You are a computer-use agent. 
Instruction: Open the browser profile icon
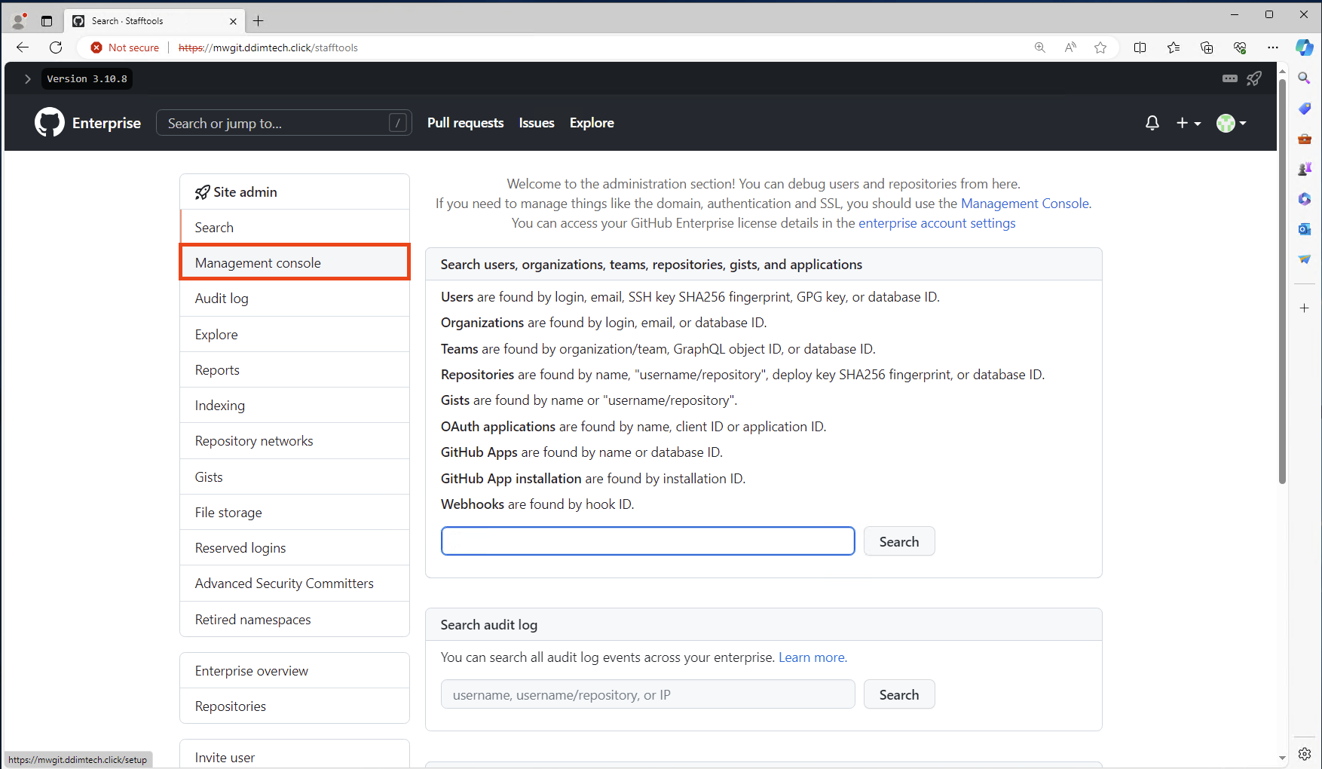pyautogui.click(x=19, y=20)
